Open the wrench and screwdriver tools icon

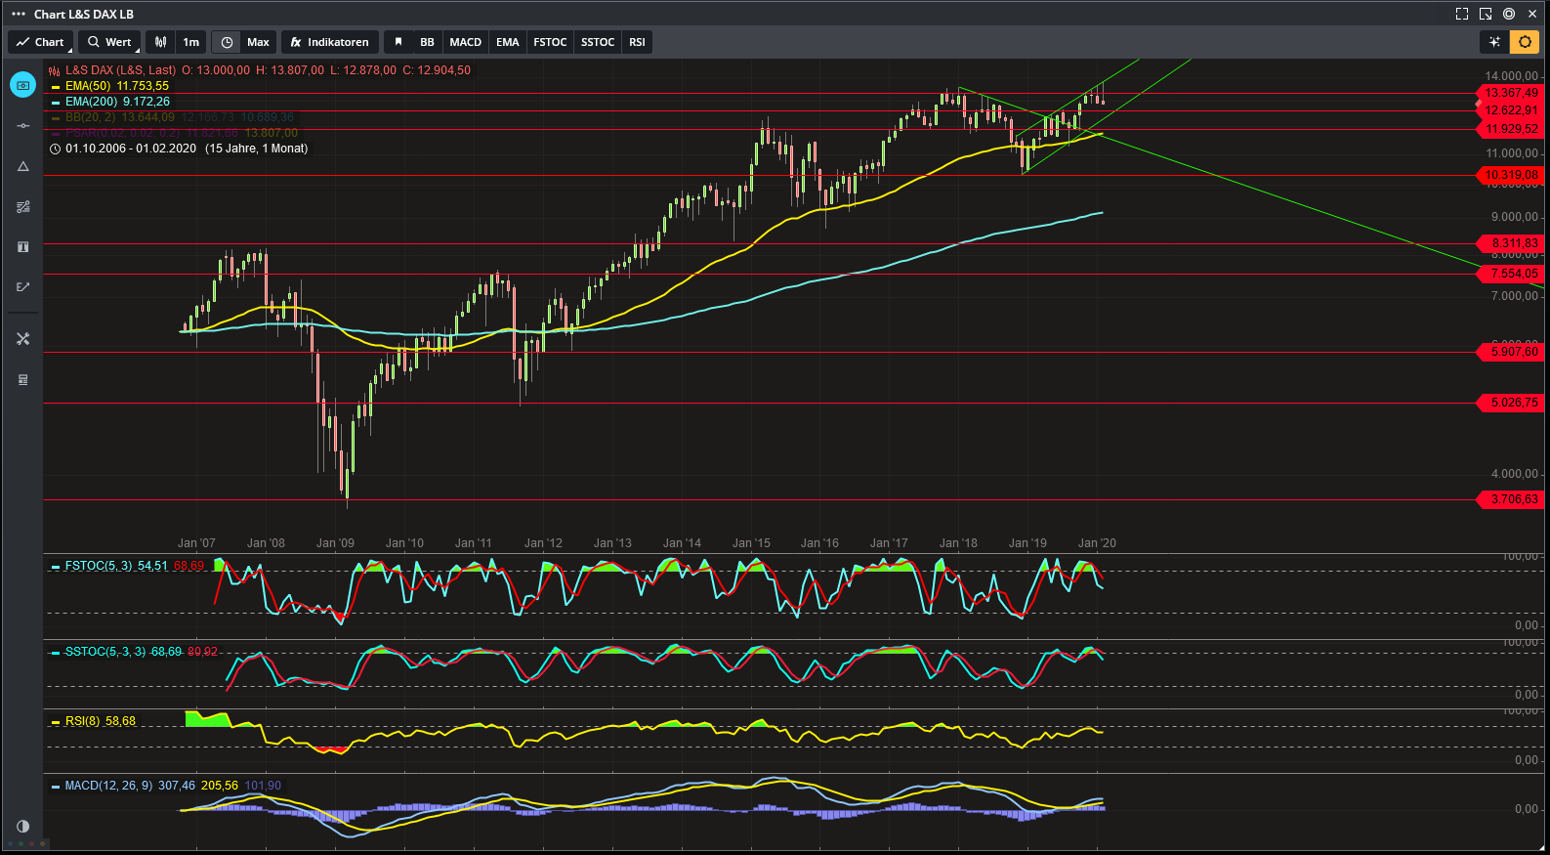coord(23,339)
